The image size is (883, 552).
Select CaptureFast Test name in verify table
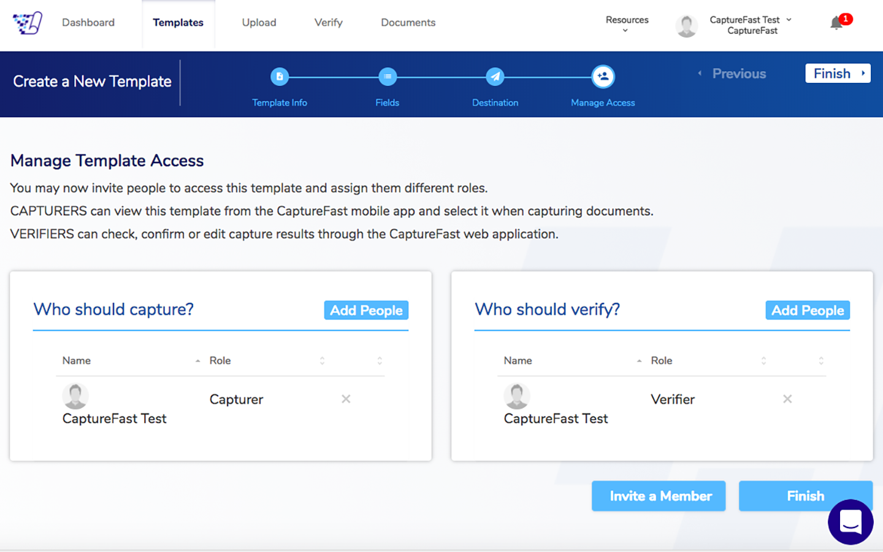coord(556,418)
